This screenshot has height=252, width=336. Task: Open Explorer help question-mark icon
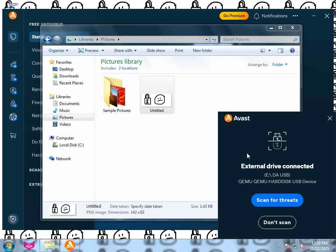(292, 51)
